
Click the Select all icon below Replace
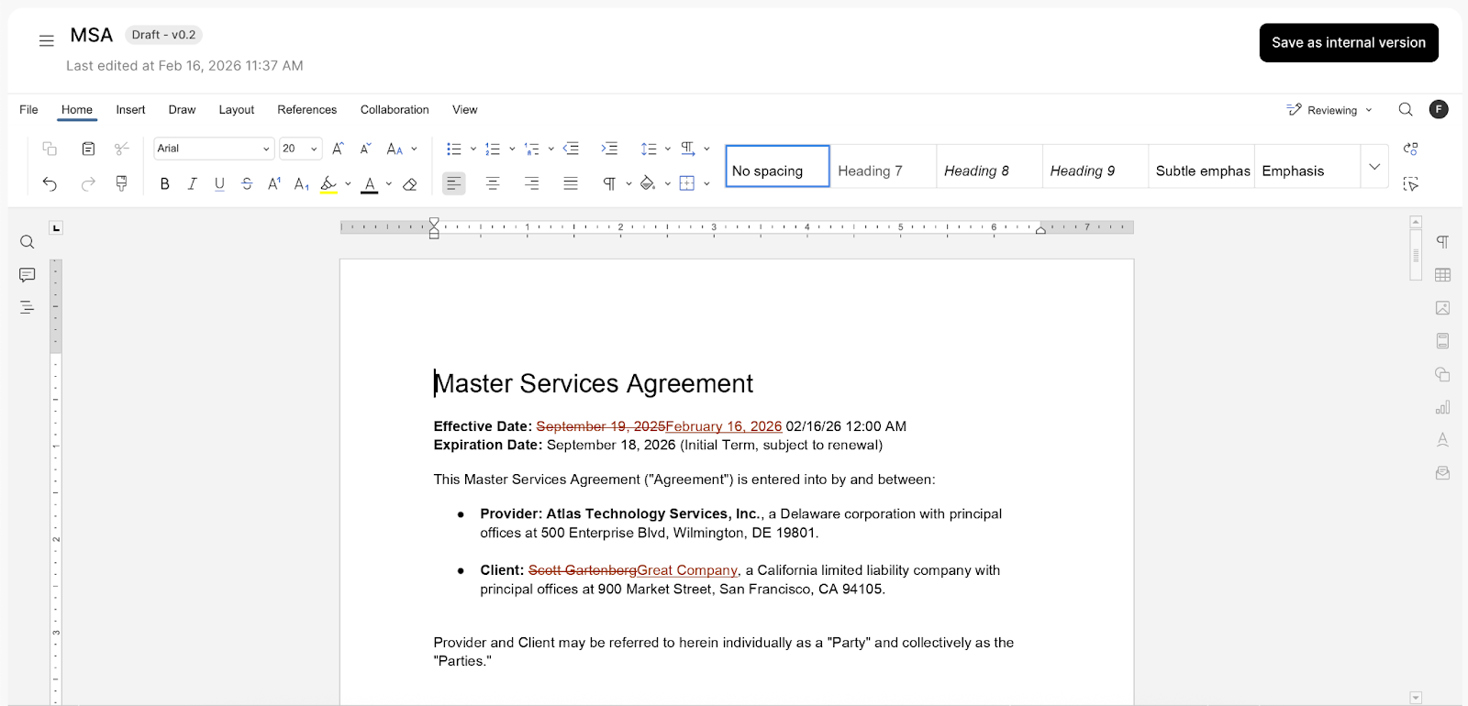coord(1411,184)
